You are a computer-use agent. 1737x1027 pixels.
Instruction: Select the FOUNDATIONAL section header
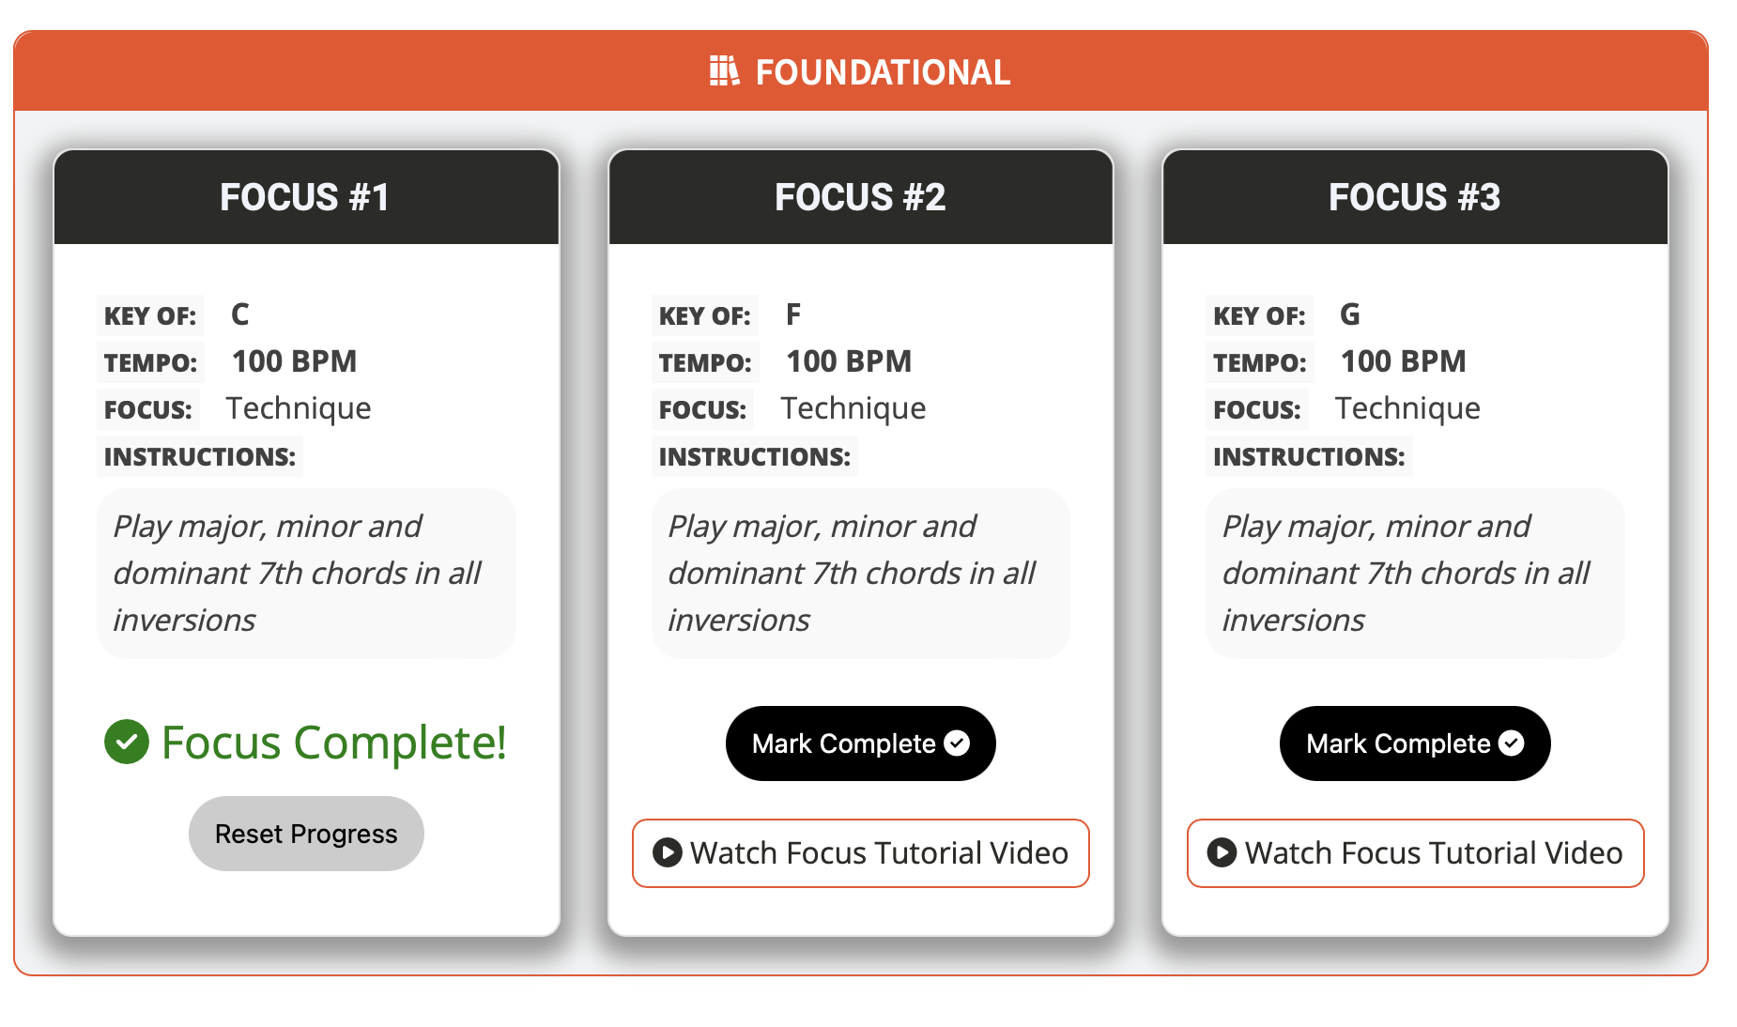(x=861, y=71)
